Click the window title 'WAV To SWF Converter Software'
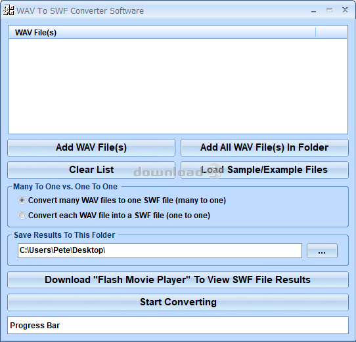356x342 pixels. [80, 11]
